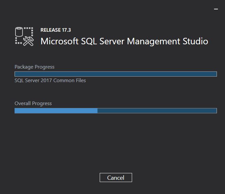Click the Package Progress bar
The width and height of the screenshot is (225, 194).
tap(116, 74)
